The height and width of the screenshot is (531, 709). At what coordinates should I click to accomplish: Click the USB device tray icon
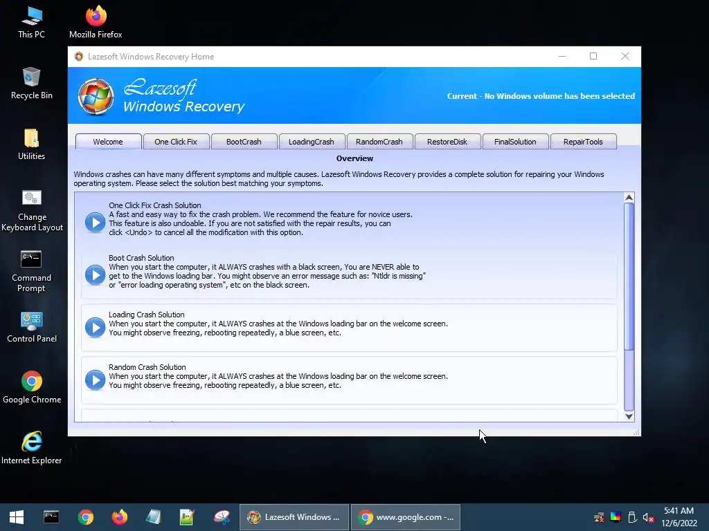[x=632, y=517]
